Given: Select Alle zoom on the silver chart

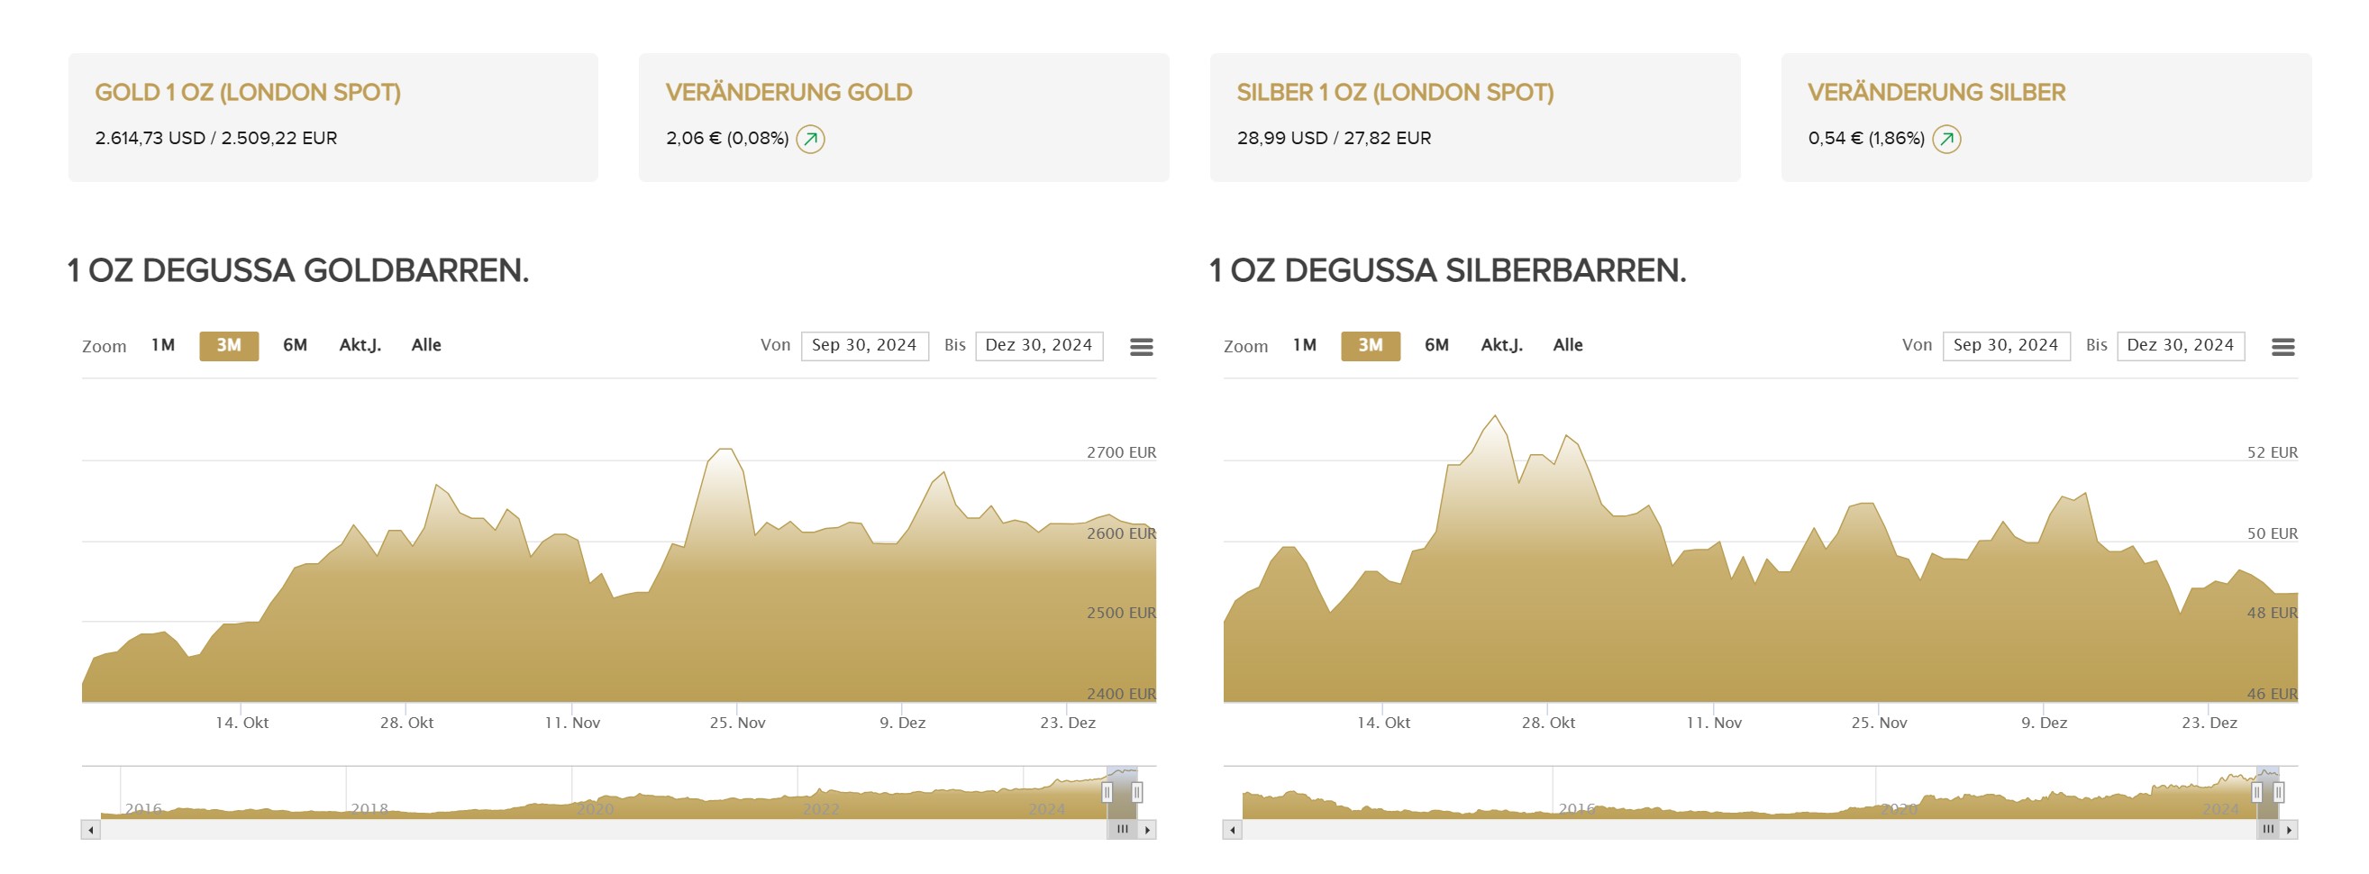Looking at the screenshot, I should pyautogui.click(x=1568, y=346).
